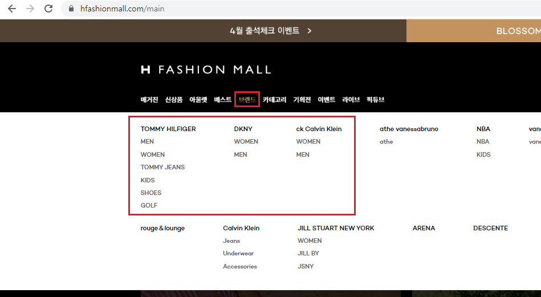Click the address bar URL hfashionmall.com/main
The width and height of the screenshot is (541, 297).
[x=122, y=9]
